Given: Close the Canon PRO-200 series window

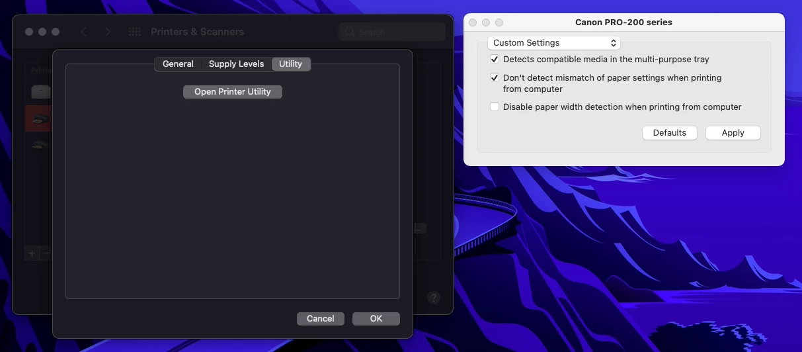Looking at the screenshot, I should click(473, 22).
